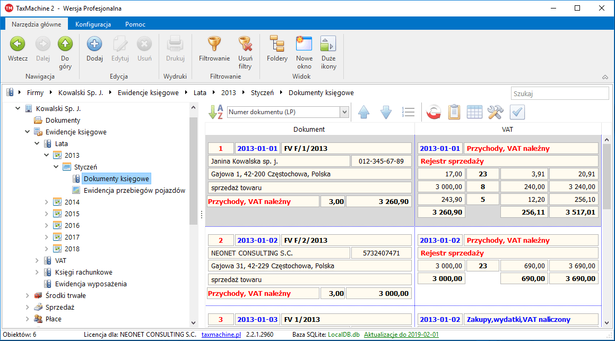Click Usuń filtry to clear filters

point(245,44)
